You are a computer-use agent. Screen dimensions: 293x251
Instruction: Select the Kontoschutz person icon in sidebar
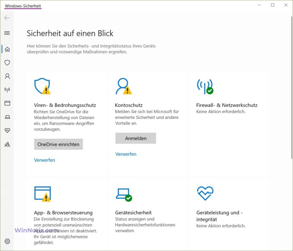[x=7, y=76]
